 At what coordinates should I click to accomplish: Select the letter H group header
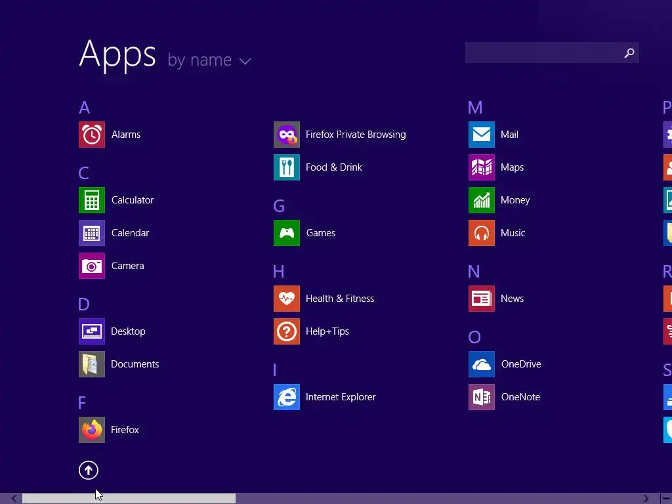tap(278, 272)
